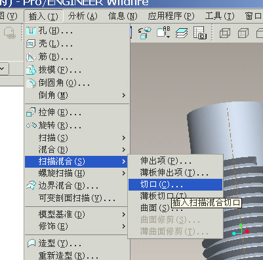Choose 拔模(F)... draft feature

77,70
